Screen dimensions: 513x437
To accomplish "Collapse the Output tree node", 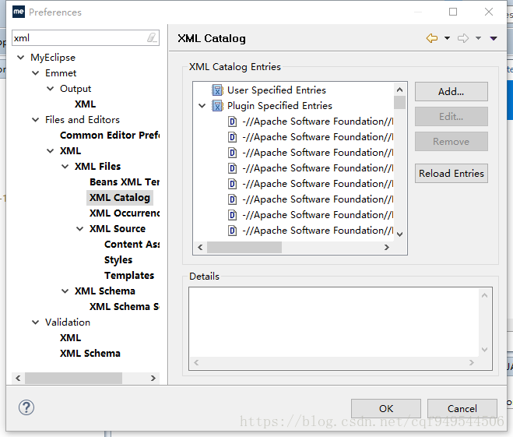I will tap(50, 89).
